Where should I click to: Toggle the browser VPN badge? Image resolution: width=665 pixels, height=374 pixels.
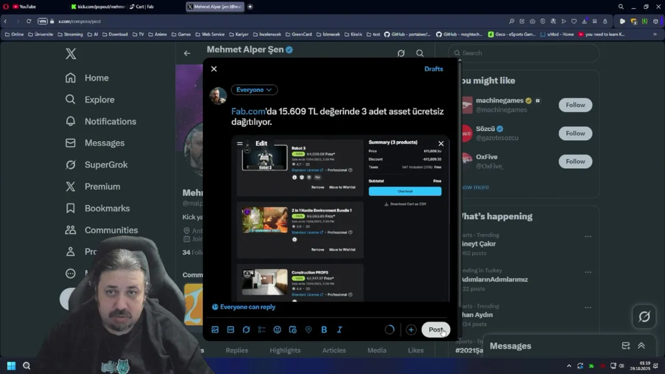[43, 21]
